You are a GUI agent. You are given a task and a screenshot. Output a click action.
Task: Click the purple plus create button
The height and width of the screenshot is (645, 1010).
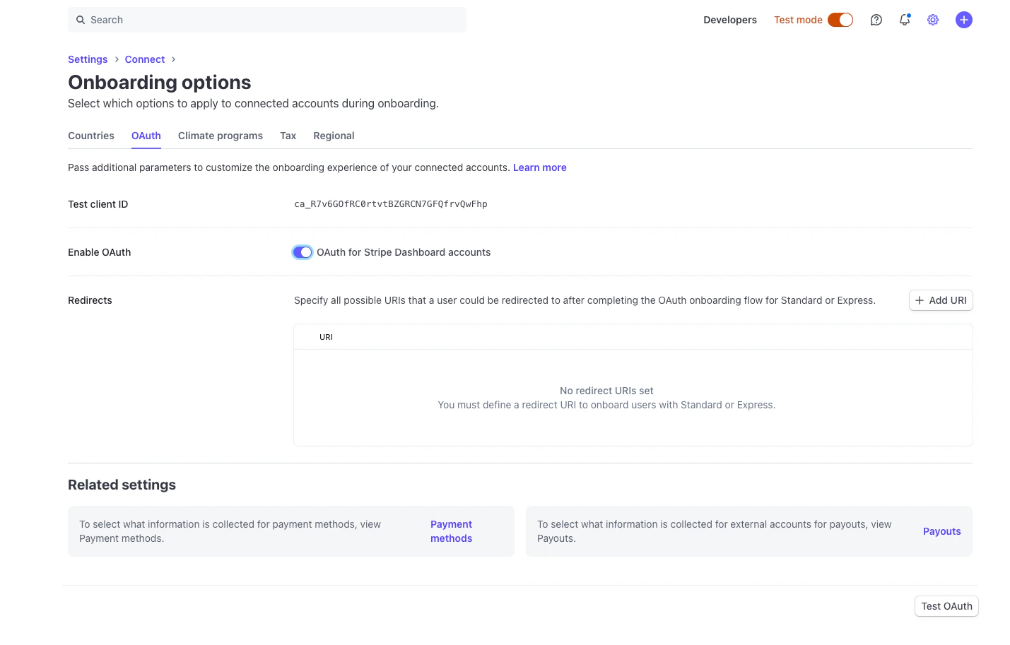tap(964, 20)
